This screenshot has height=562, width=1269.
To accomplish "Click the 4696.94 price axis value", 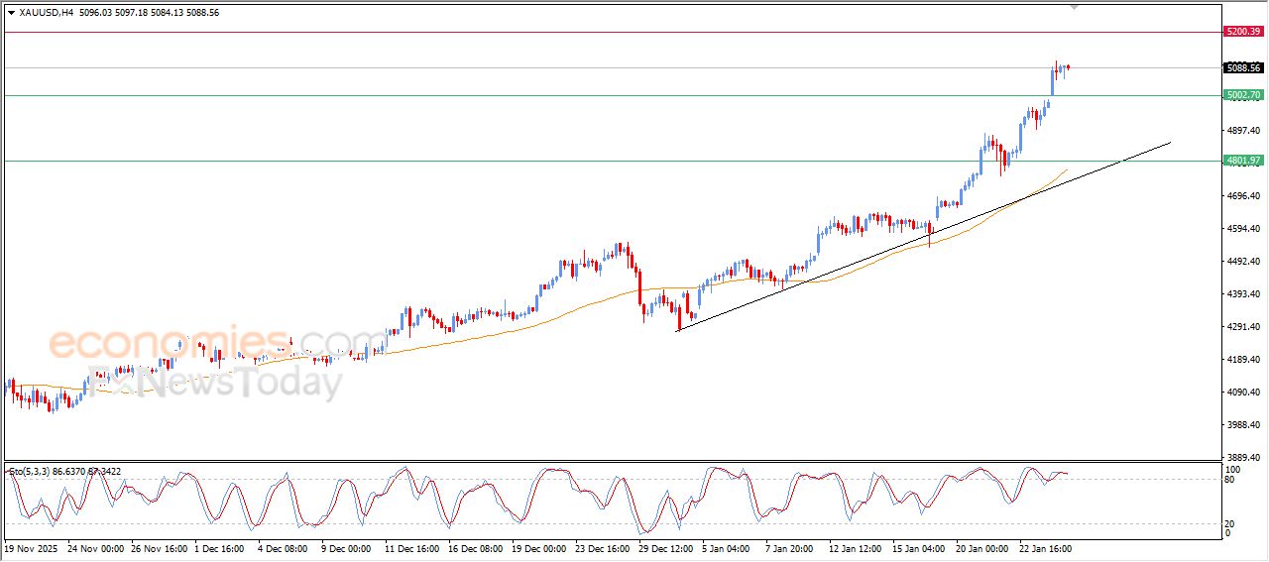I will tap(1243, 196).
